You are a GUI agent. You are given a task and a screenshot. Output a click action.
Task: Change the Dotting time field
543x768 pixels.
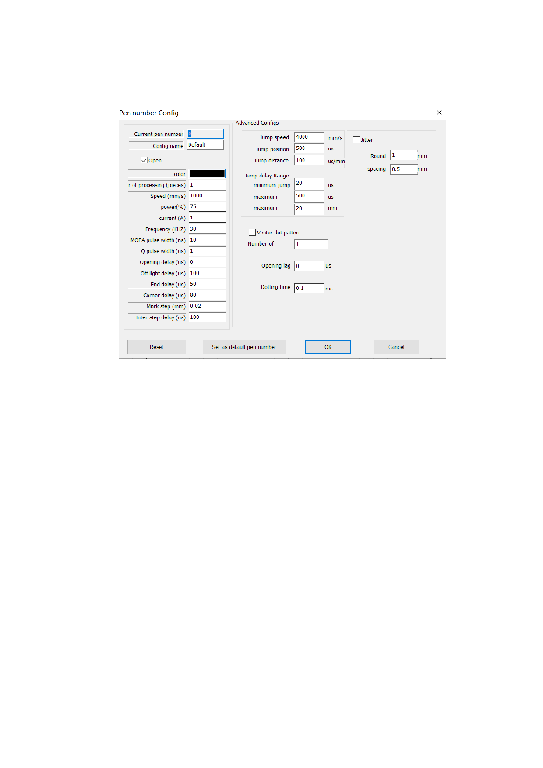click(309, 288)
